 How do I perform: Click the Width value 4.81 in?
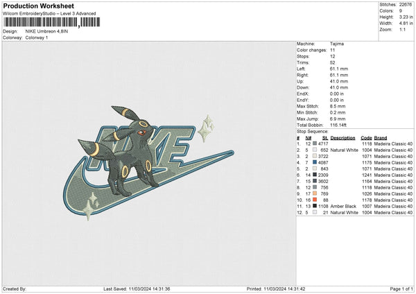406,24
